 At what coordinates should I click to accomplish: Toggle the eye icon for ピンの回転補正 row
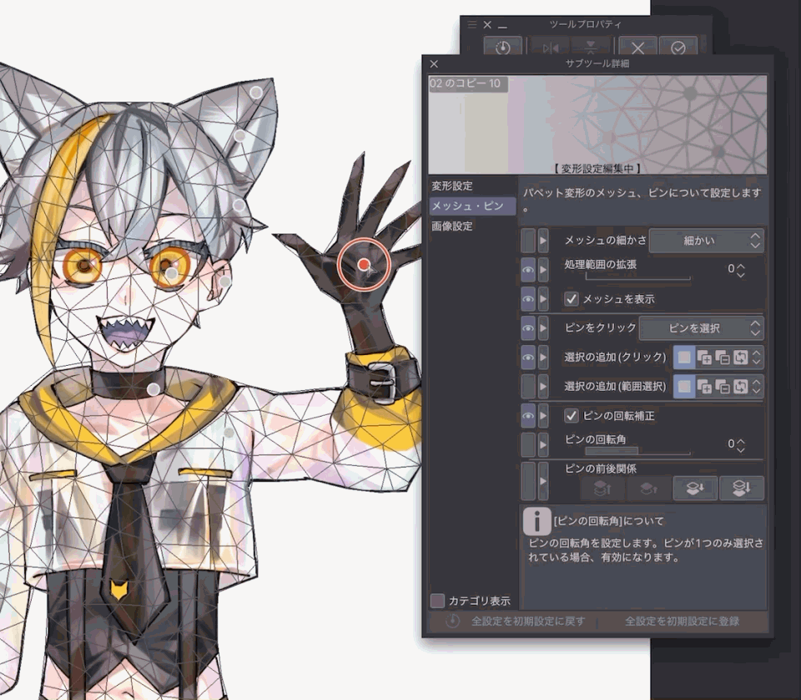tap(528, 416)
